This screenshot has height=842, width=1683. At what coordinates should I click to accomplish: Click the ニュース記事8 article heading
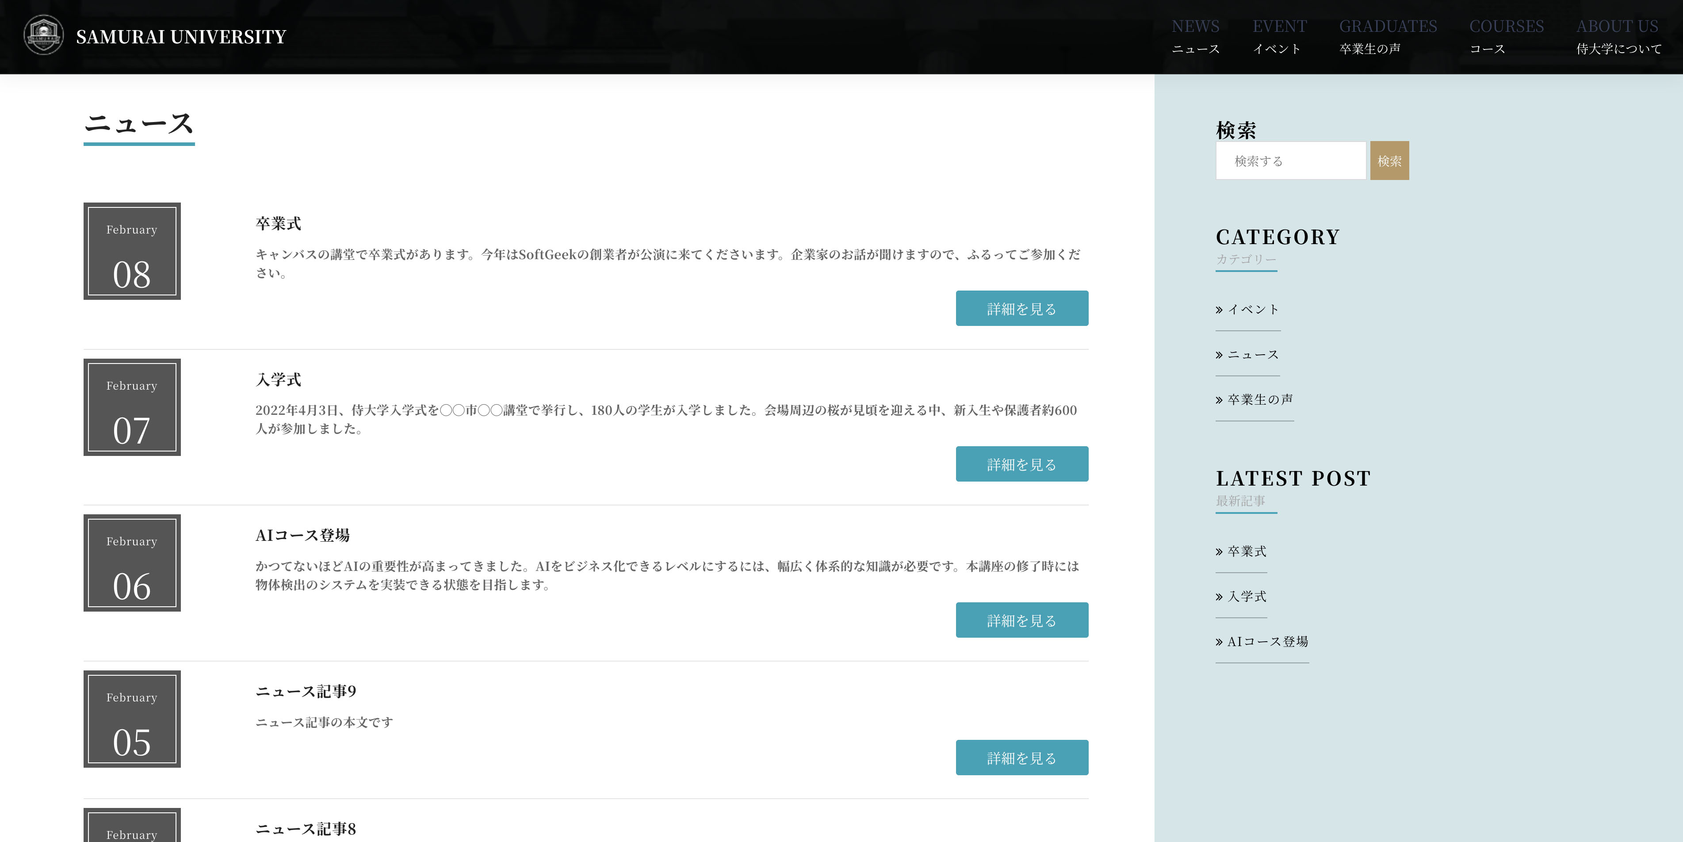306,829
